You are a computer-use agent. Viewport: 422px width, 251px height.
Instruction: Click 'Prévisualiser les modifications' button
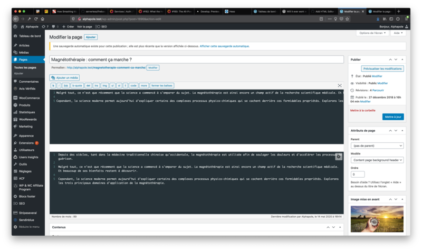point(382,69)
